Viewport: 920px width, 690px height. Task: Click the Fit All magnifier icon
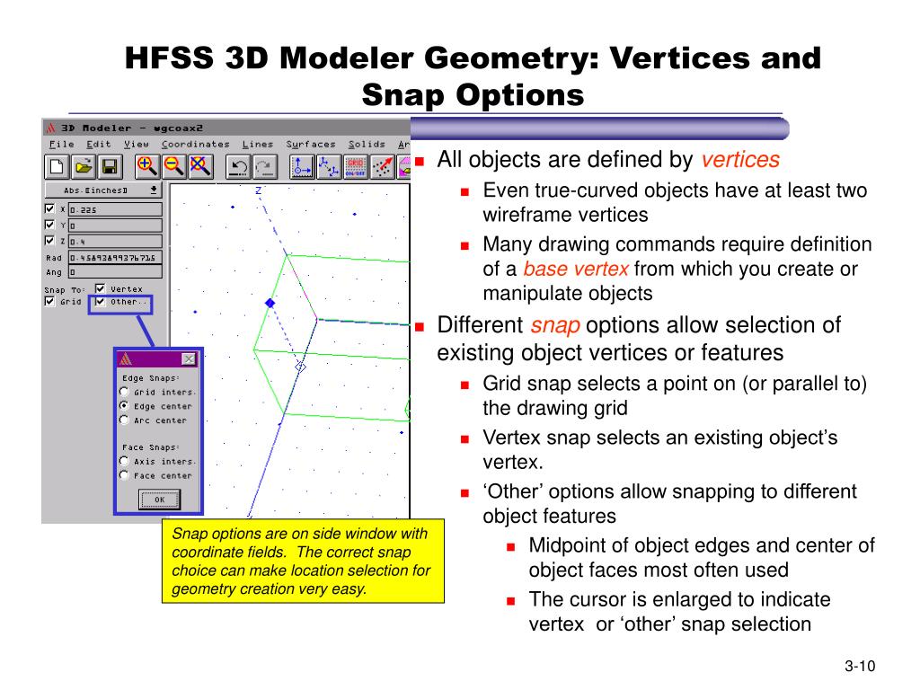click(200, 166)
